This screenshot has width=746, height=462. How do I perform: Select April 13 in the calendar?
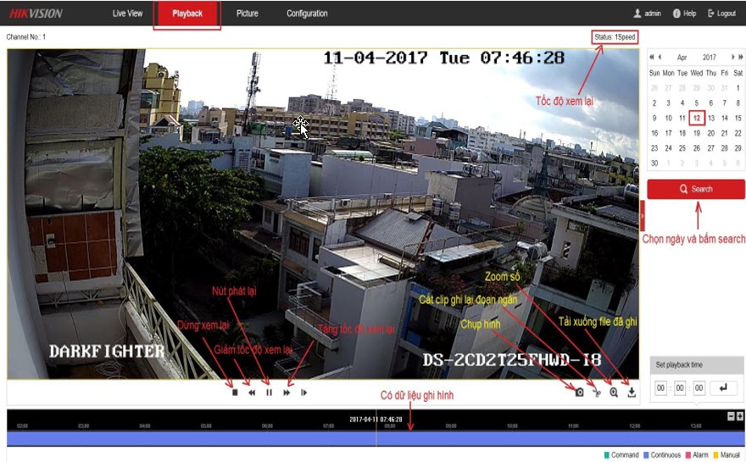click(x=710, y=118)
